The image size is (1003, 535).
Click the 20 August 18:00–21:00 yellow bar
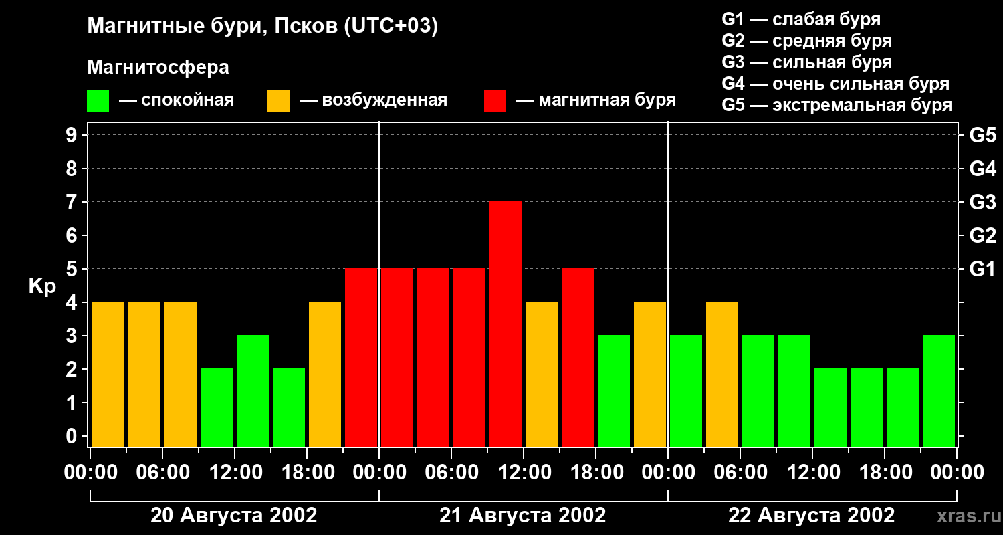(x=325, y=374)
